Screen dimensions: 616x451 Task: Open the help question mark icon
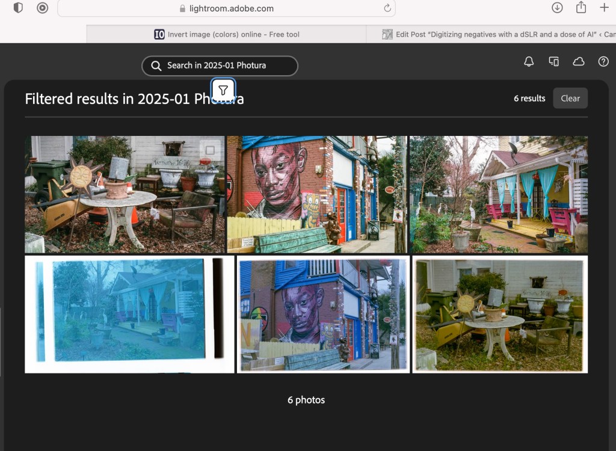click(603, 62)
